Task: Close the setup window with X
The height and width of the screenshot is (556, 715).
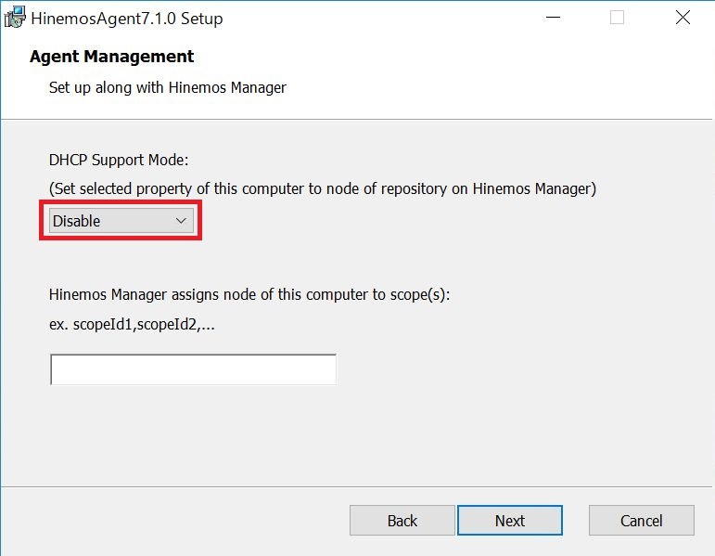Action: click(x=683, y=18)
